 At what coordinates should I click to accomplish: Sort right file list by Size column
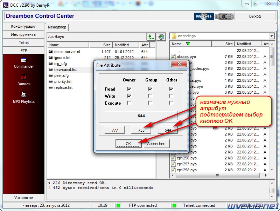pyautogui.click(x=223, y=44)
